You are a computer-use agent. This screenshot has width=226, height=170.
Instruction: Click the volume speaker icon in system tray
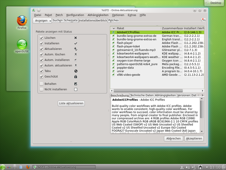coord(188,167)
